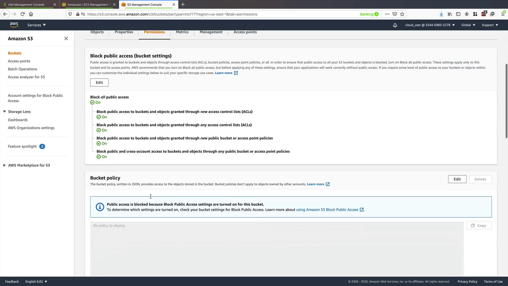Close the Amazon S3 sidebar panel
This screenshot has height=286, width=508.
[x=66, y=38]
